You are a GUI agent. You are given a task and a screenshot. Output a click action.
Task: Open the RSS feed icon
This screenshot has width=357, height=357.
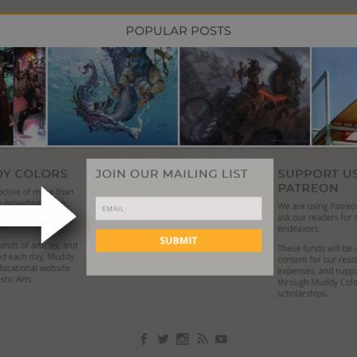point(202,339)
